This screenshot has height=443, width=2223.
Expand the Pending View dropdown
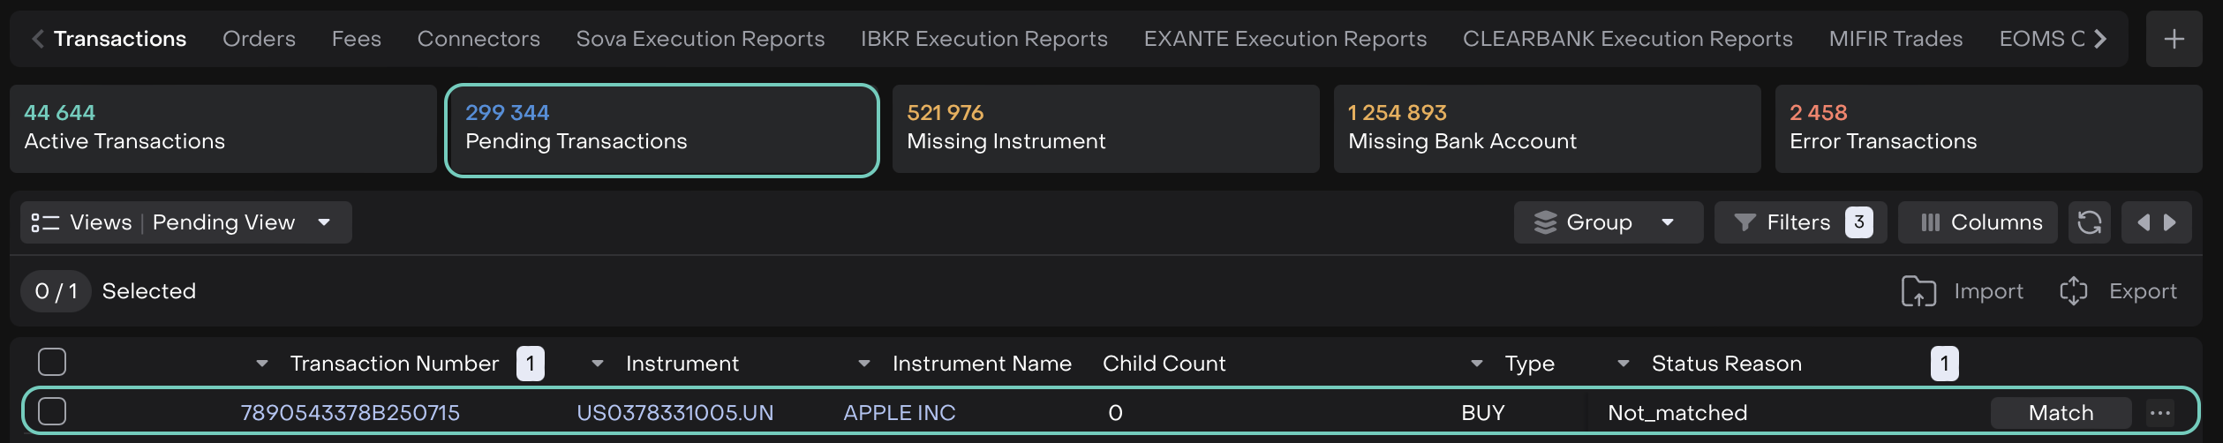point(324,222)
